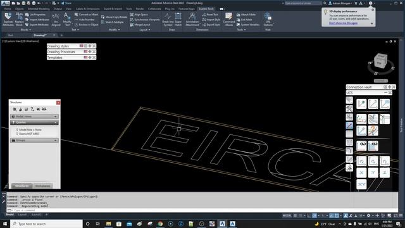Image resolution: width=405 pixels, height=228 pixels.
Task: Click List Properties in the Blocks panel
Action: (35, 15)
